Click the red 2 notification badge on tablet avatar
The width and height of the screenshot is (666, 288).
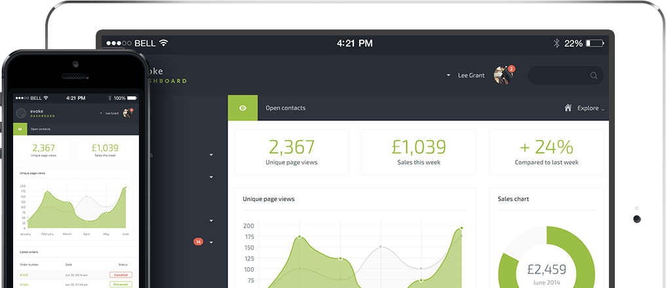click(x=511, y=68)
